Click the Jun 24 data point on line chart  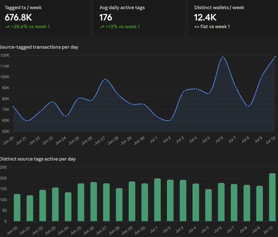(66, 116)
